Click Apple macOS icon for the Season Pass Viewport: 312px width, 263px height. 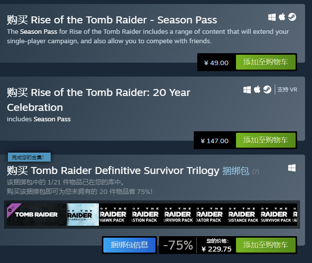click(282, 17)
